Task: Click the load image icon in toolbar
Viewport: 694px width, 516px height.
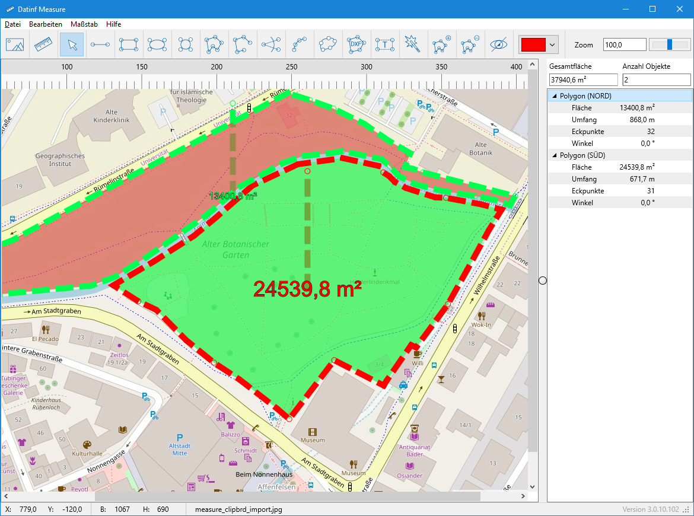Action: pos(15,44)
